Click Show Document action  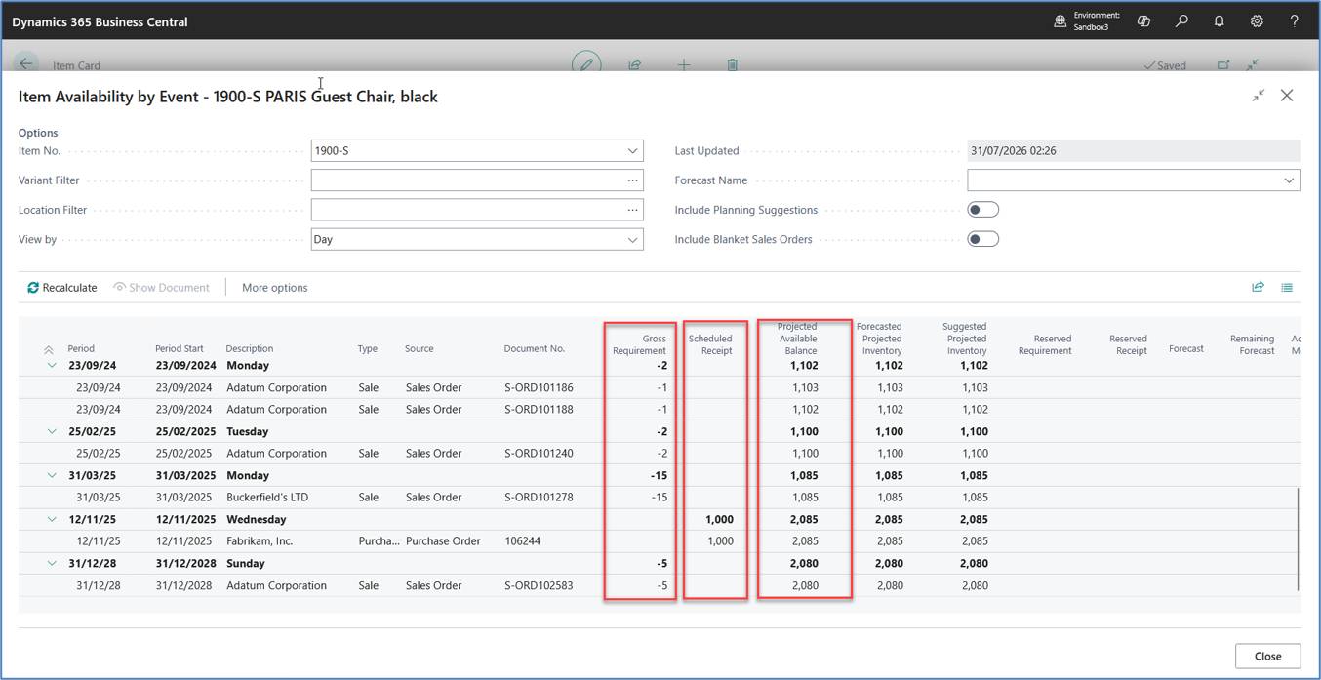[161, 287]
